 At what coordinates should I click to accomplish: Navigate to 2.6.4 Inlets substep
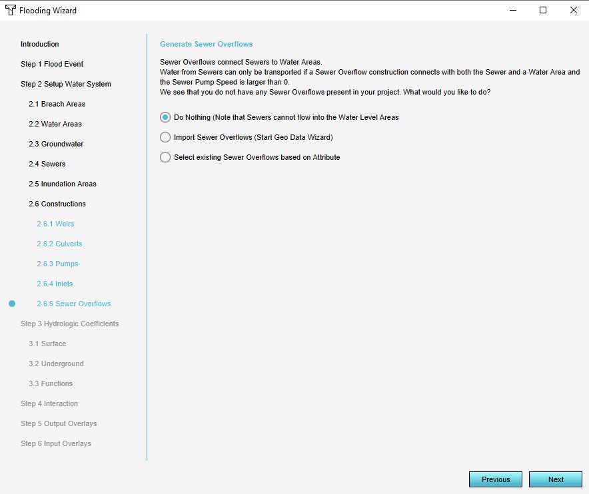[55, 284]
